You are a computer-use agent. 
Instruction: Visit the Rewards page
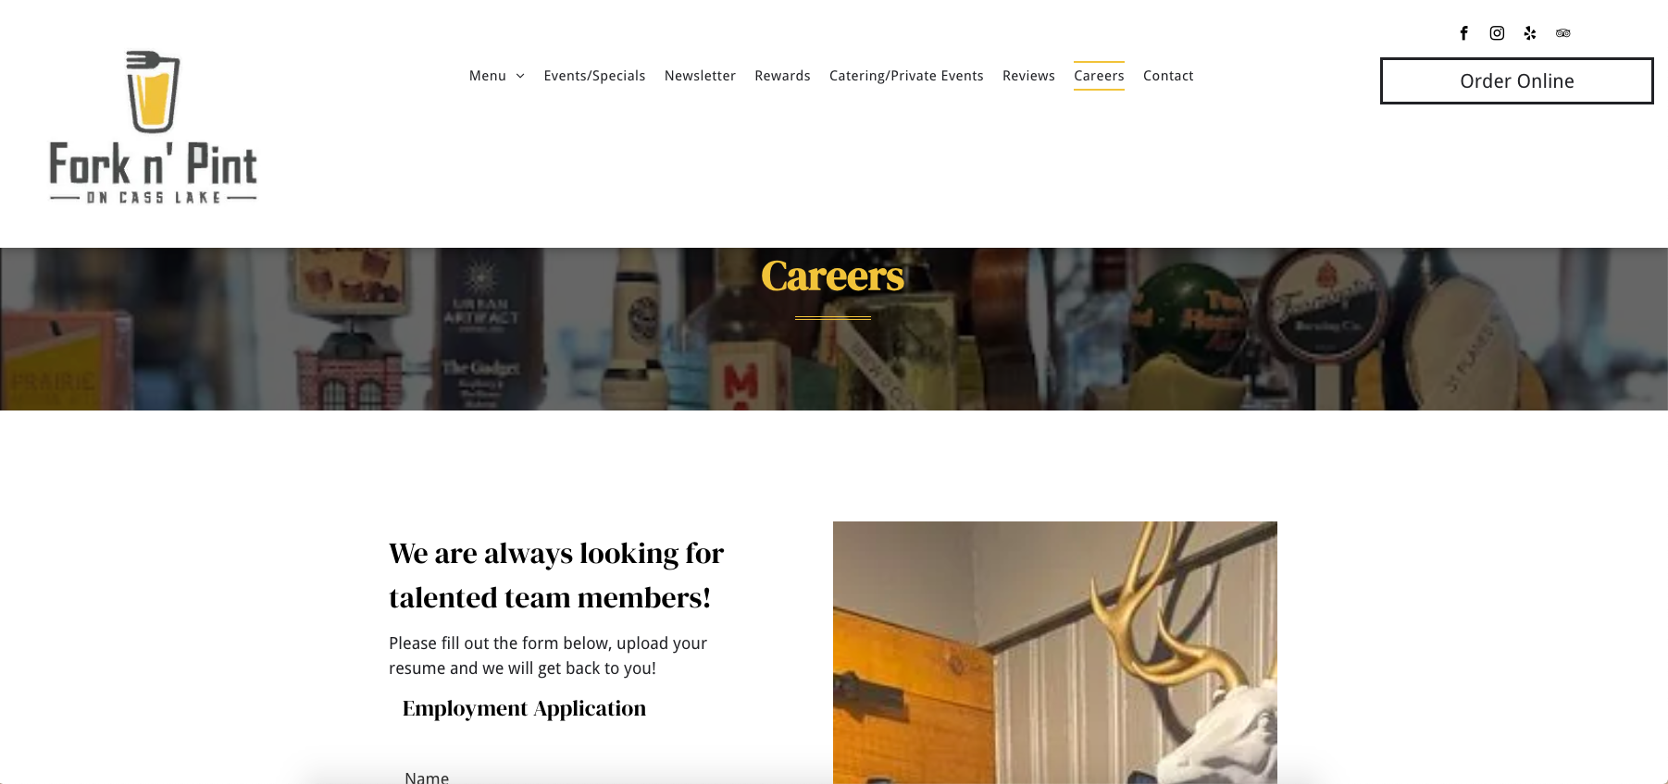782,76
